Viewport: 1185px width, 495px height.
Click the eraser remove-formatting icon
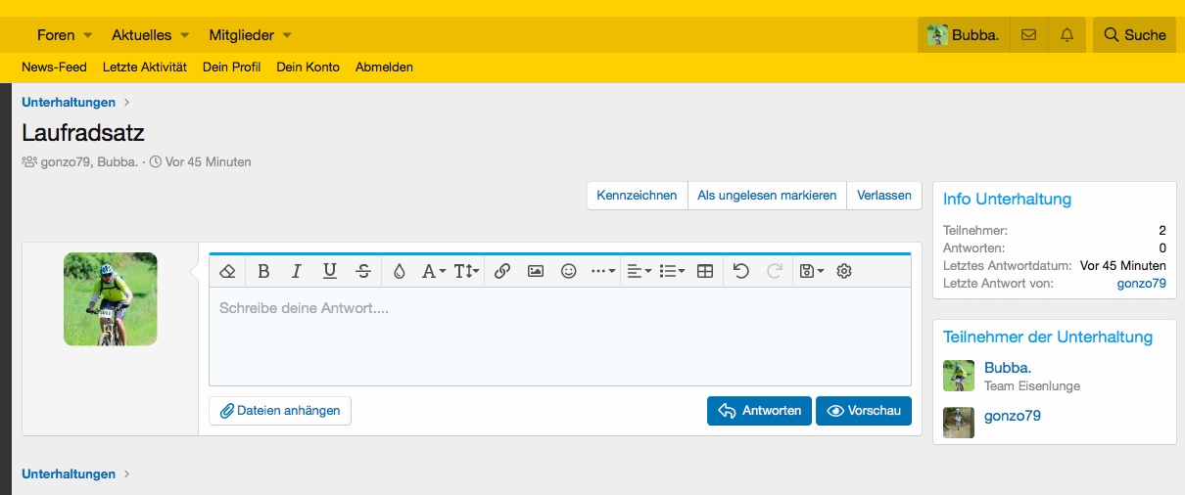227,271
